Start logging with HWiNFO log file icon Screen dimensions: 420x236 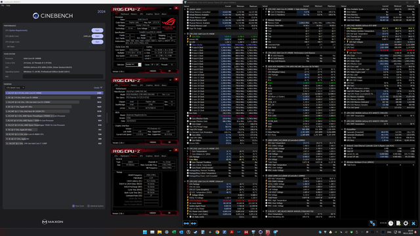click(x=398, y=223)
